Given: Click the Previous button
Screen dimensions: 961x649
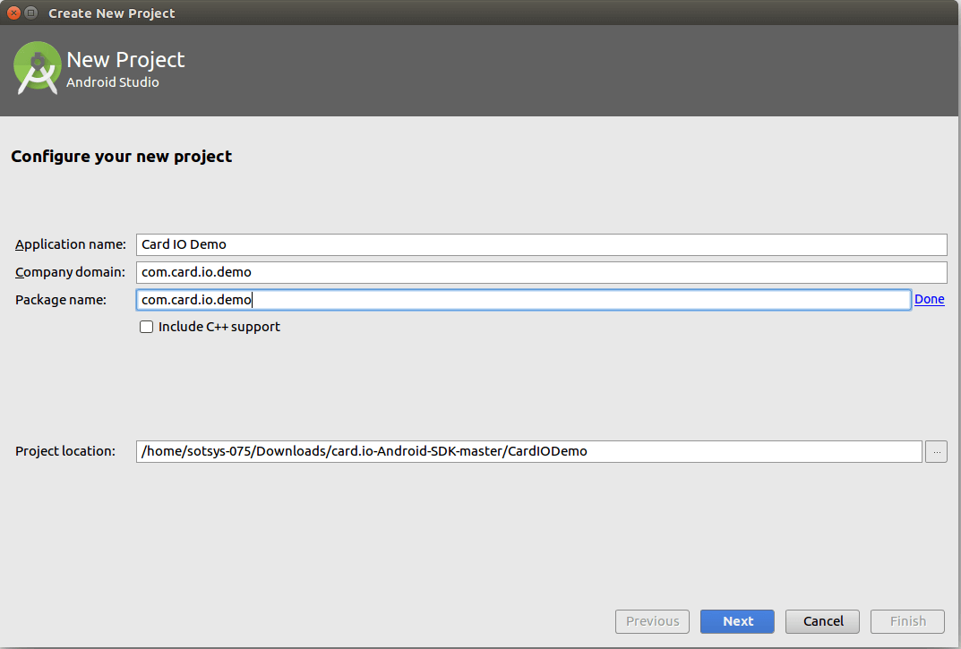Looking at the screenshot, I should [652, 621].
